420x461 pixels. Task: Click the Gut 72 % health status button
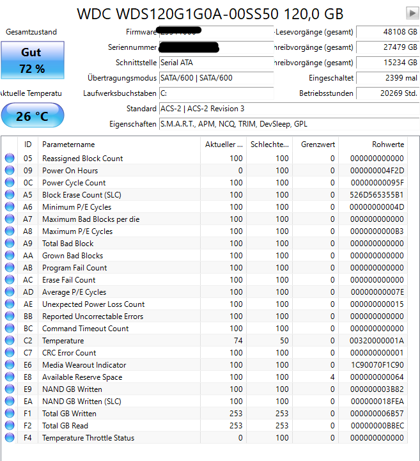[33, 60]
